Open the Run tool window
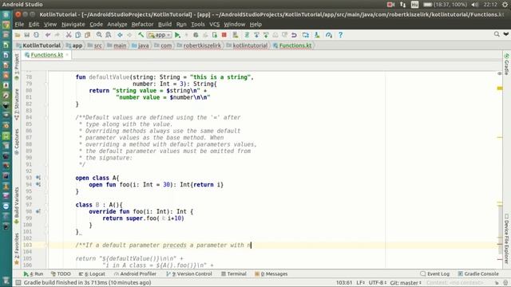Screen dimensions: 511x287 34,274
